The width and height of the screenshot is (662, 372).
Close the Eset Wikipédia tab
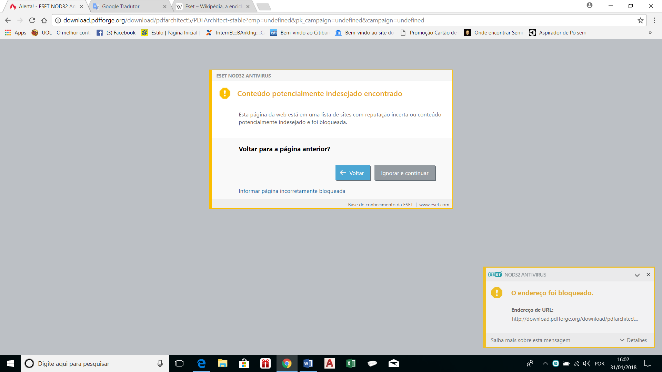248,7
